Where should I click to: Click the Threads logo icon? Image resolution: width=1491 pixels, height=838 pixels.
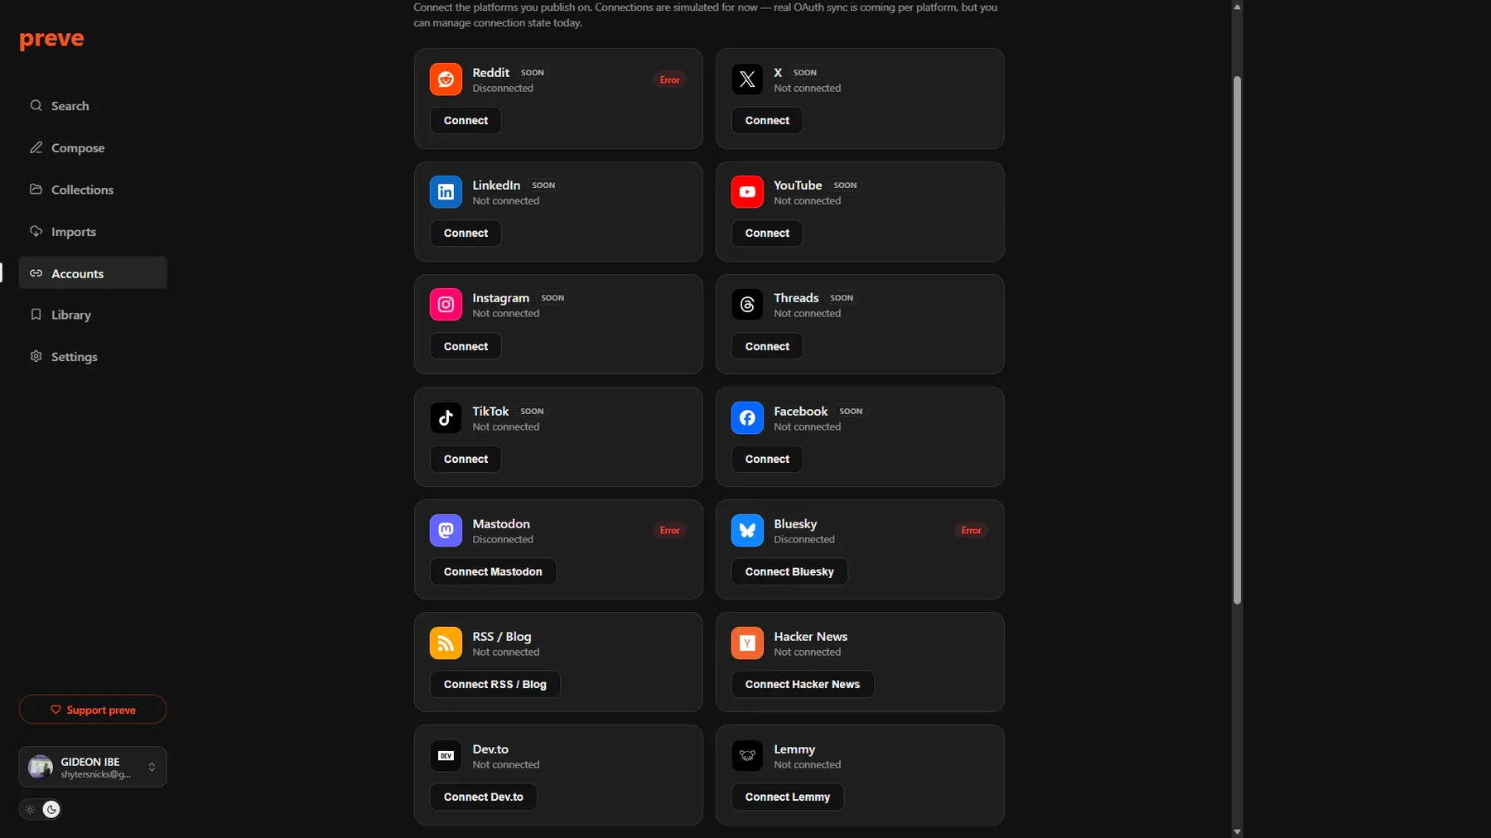coord(747,305)
